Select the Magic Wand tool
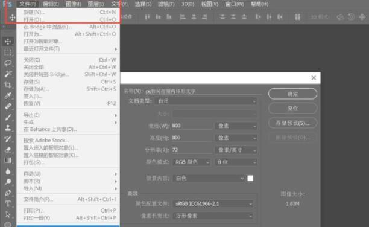 point(8,74)
